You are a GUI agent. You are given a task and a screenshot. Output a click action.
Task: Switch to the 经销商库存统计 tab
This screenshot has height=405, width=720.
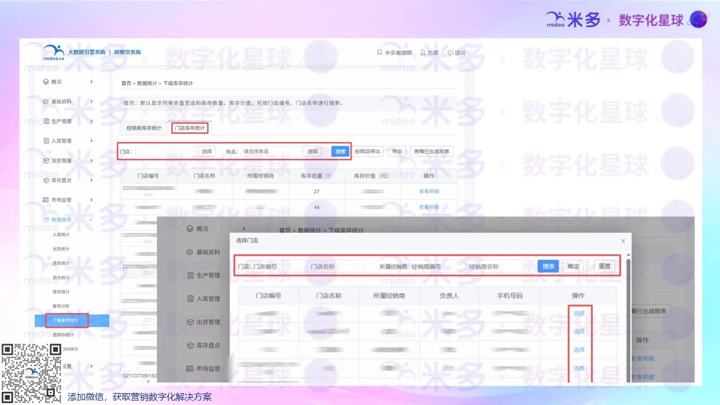(x=143, y=128)
